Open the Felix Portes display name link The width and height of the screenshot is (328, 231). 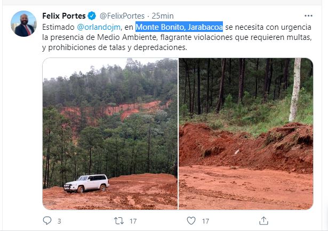pyautogui.click(x=64, y=16)
